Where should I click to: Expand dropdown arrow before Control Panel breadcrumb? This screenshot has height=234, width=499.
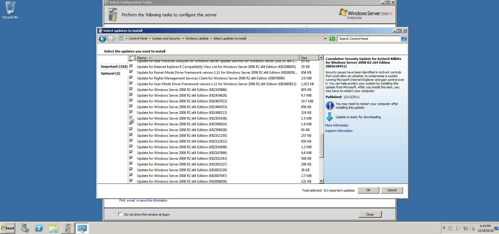click(x=126, y=38)
